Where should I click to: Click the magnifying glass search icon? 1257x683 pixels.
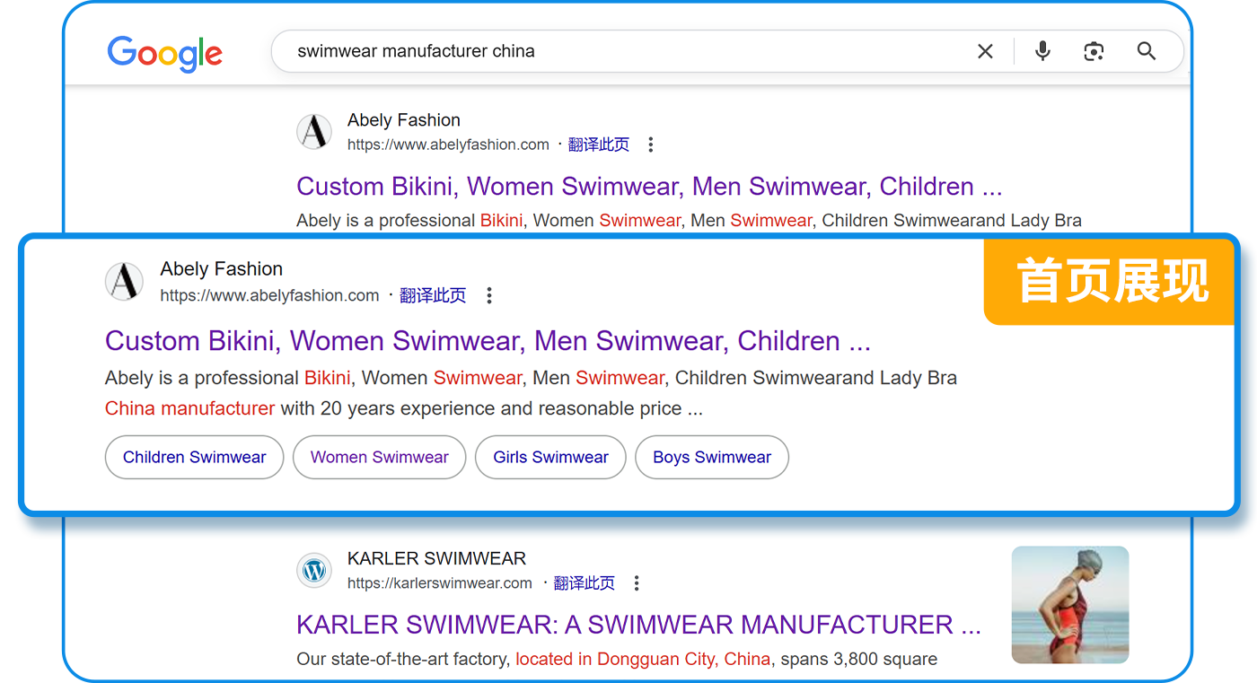(x=1147, y=51)
